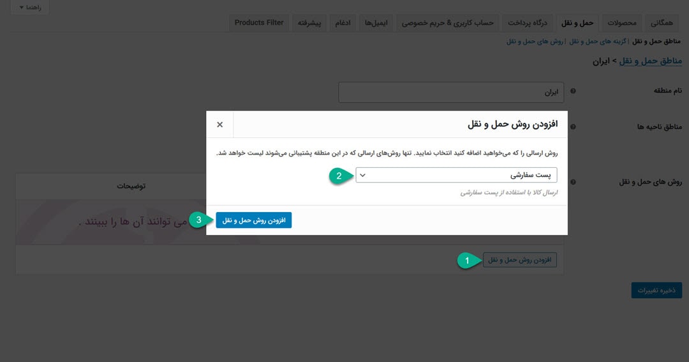Select the حمل و نقل tab
Viewport: 689px width, 362px height.
[x=577, y=23]
